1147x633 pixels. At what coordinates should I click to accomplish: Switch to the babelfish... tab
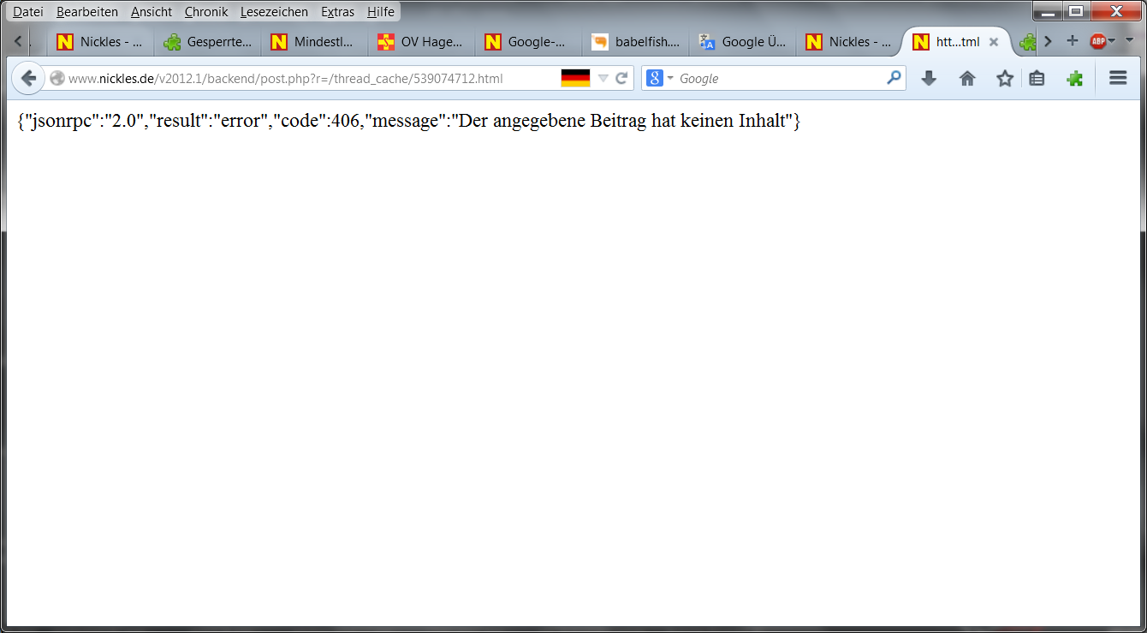(635, 41)
